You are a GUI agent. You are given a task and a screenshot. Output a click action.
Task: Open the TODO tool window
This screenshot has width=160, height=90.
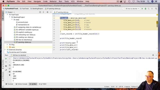pos(43,84)
